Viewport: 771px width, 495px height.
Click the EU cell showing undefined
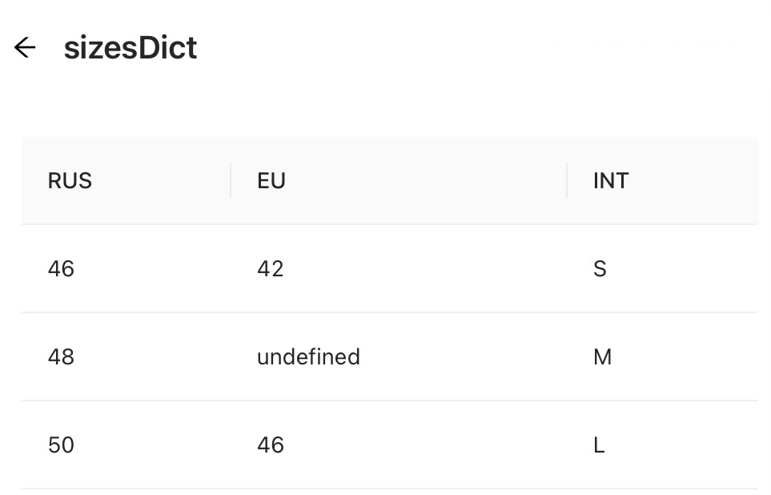308,357
